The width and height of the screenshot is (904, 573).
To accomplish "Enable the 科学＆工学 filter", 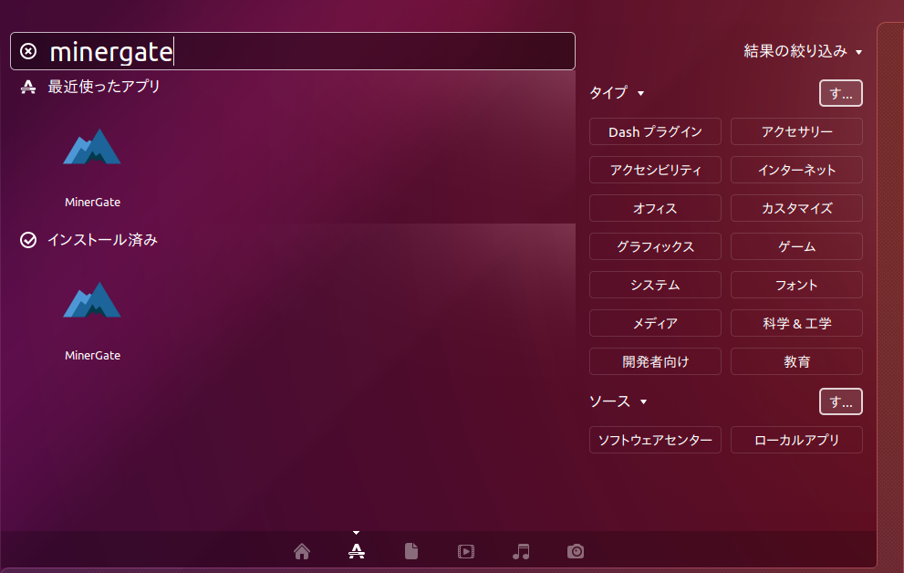I will point(796,323).
